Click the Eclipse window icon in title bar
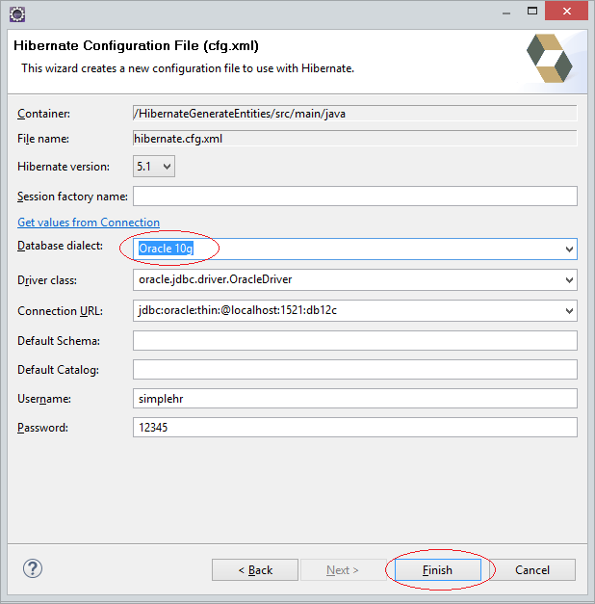 pos(17,14)
